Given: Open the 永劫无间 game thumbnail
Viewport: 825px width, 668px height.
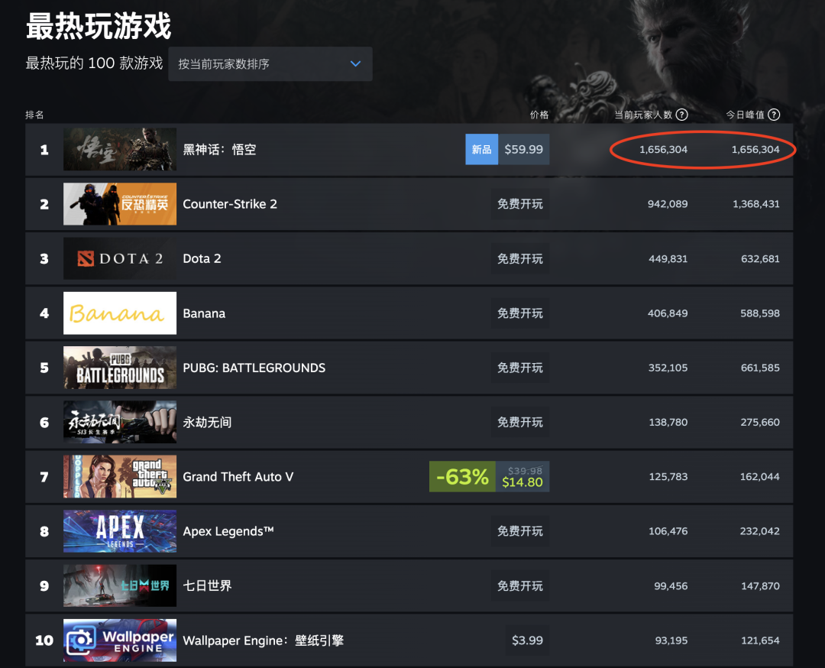Looking at the screenshot, I should [120, 422].
